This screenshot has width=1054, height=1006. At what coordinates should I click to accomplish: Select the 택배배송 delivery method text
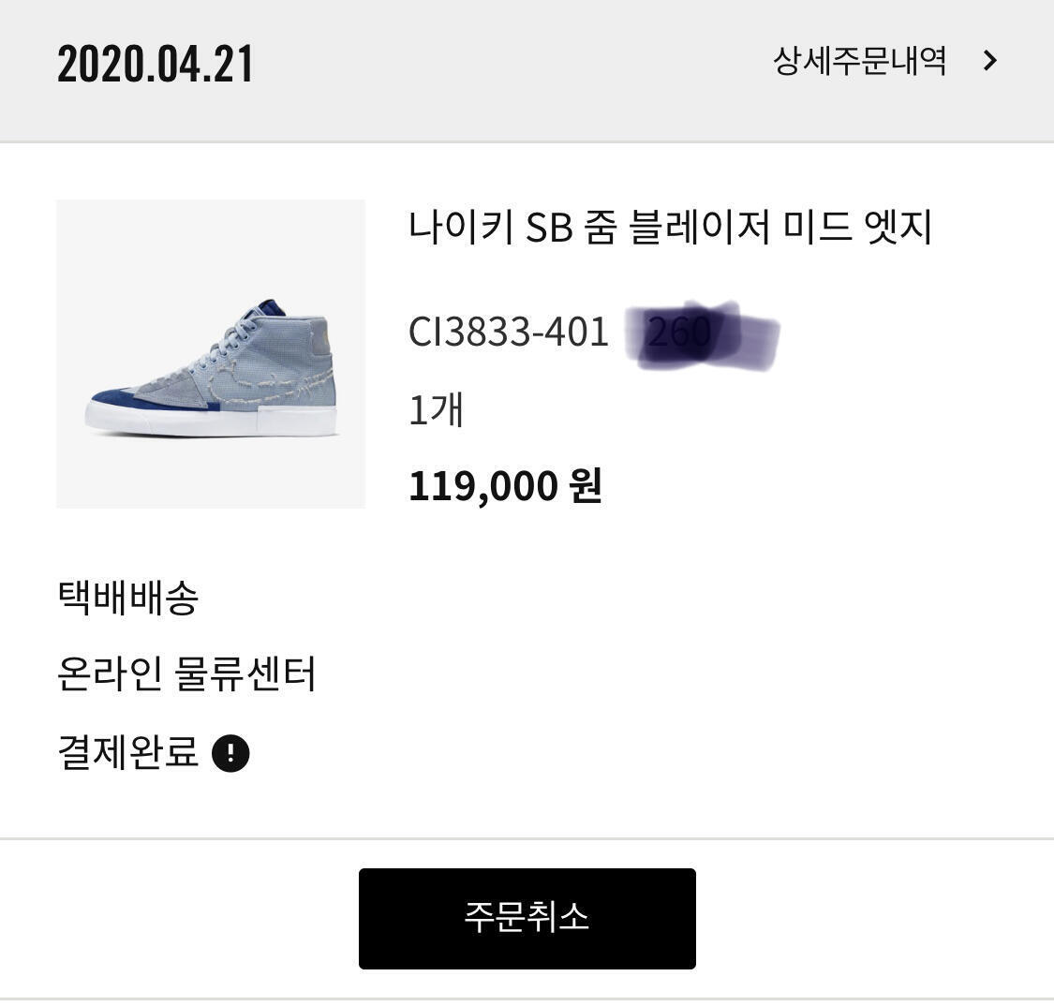[x=128, y=598]
